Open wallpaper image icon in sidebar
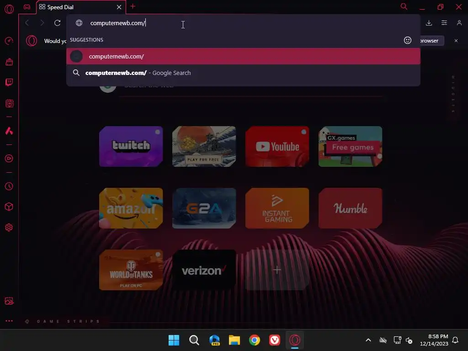 tap(9, 301)
